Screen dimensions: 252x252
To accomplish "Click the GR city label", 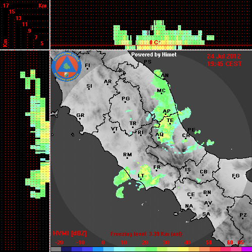I will point(80,115).
